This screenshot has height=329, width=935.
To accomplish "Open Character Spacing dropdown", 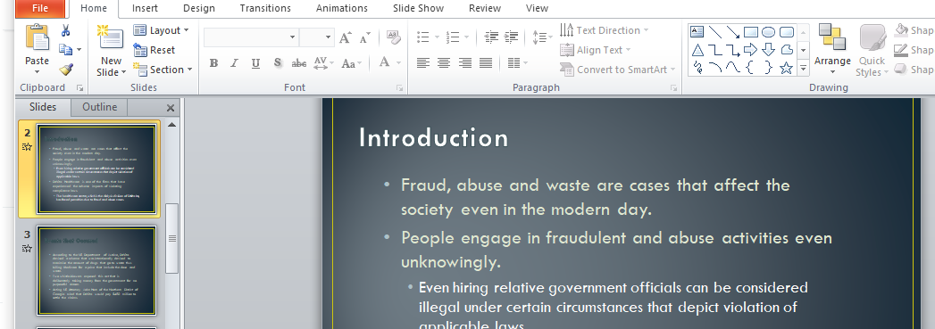I will point(324,63).
